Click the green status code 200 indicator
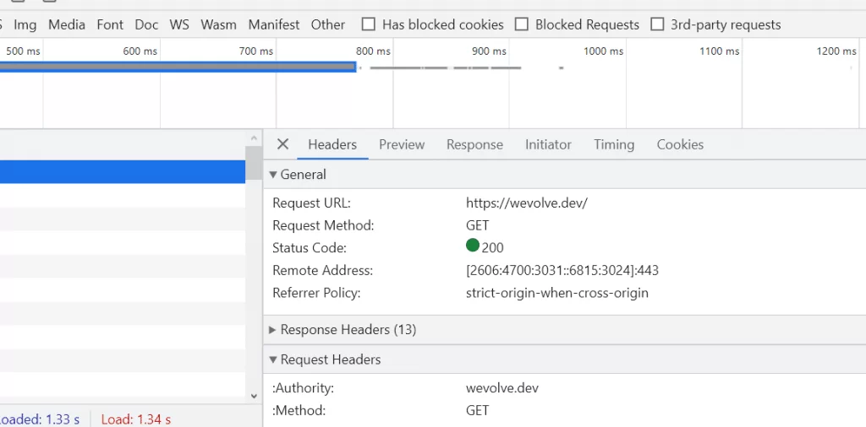Viewport: 866px width, 427px height. pos(472,246)
